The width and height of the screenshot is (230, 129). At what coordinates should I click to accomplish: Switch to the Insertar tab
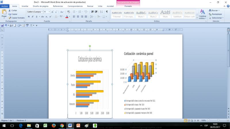[25, 6]
